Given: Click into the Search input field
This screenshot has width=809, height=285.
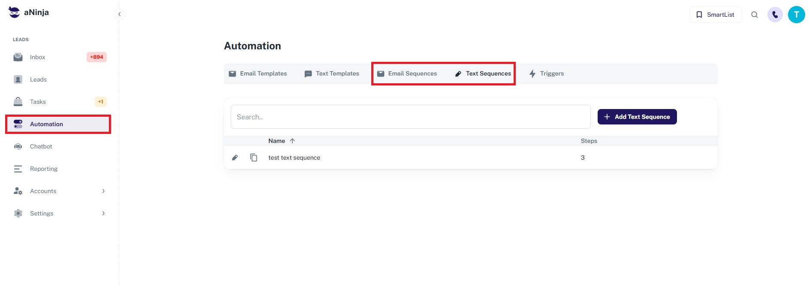Looking at the screenshot, I should pos(410,117).
